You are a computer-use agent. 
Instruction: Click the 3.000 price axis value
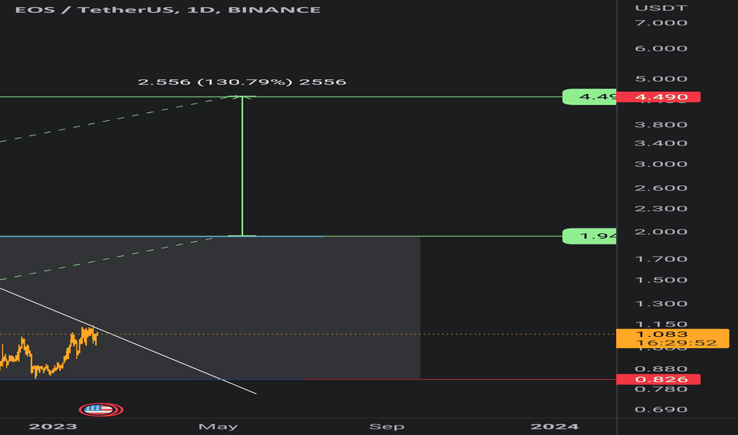click(x=661, y=165)
